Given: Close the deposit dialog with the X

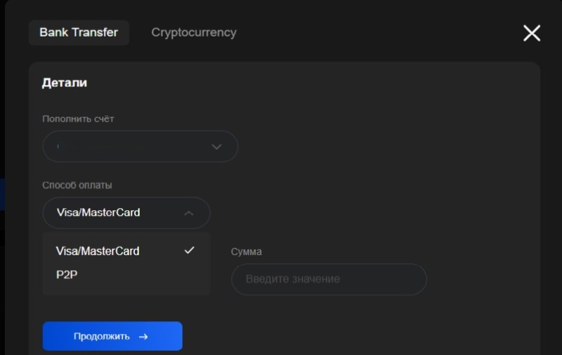Looking at the screenshot, I should point(532,33).
